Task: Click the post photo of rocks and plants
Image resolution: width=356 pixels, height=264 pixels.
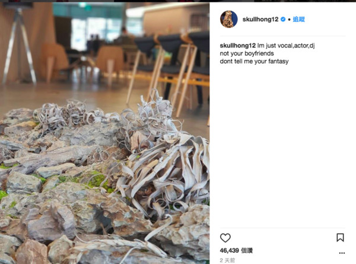Action: [104, 133]
